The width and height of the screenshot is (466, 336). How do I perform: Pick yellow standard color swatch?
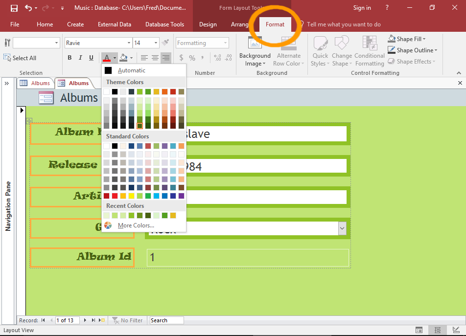(x=131, y=196)
